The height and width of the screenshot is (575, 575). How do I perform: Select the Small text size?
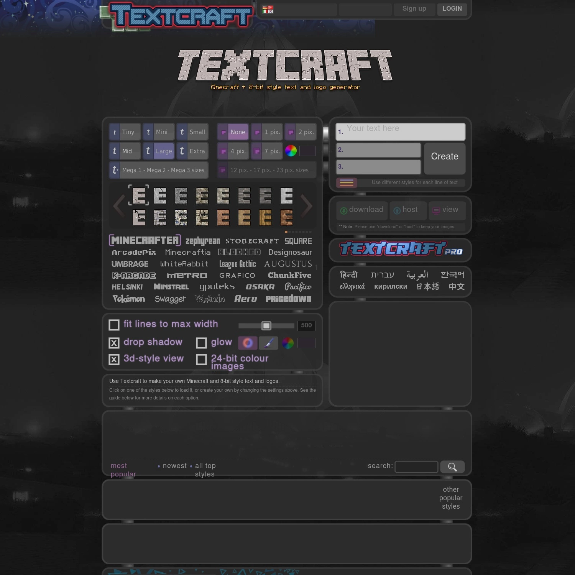(x=192, y=132)
